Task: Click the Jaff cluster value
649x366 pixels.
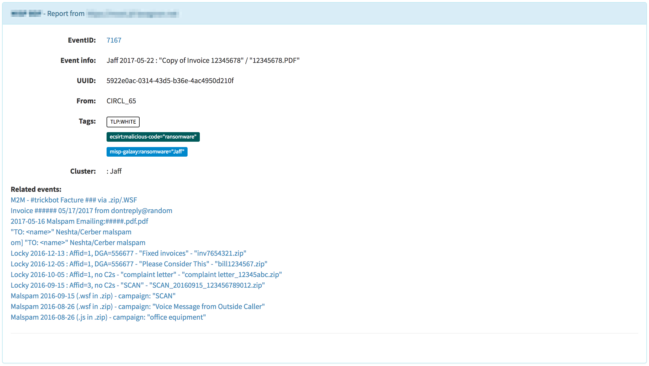Action: pos(116,171)
